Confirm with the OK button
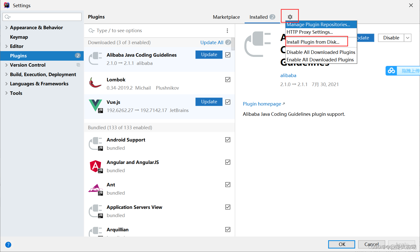Viewport: 420px width, 252px height. click(342, 244)
